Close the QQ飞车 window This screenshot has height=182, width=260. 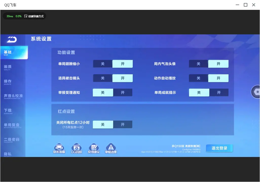pyautogui.click(x=254, y=5)
